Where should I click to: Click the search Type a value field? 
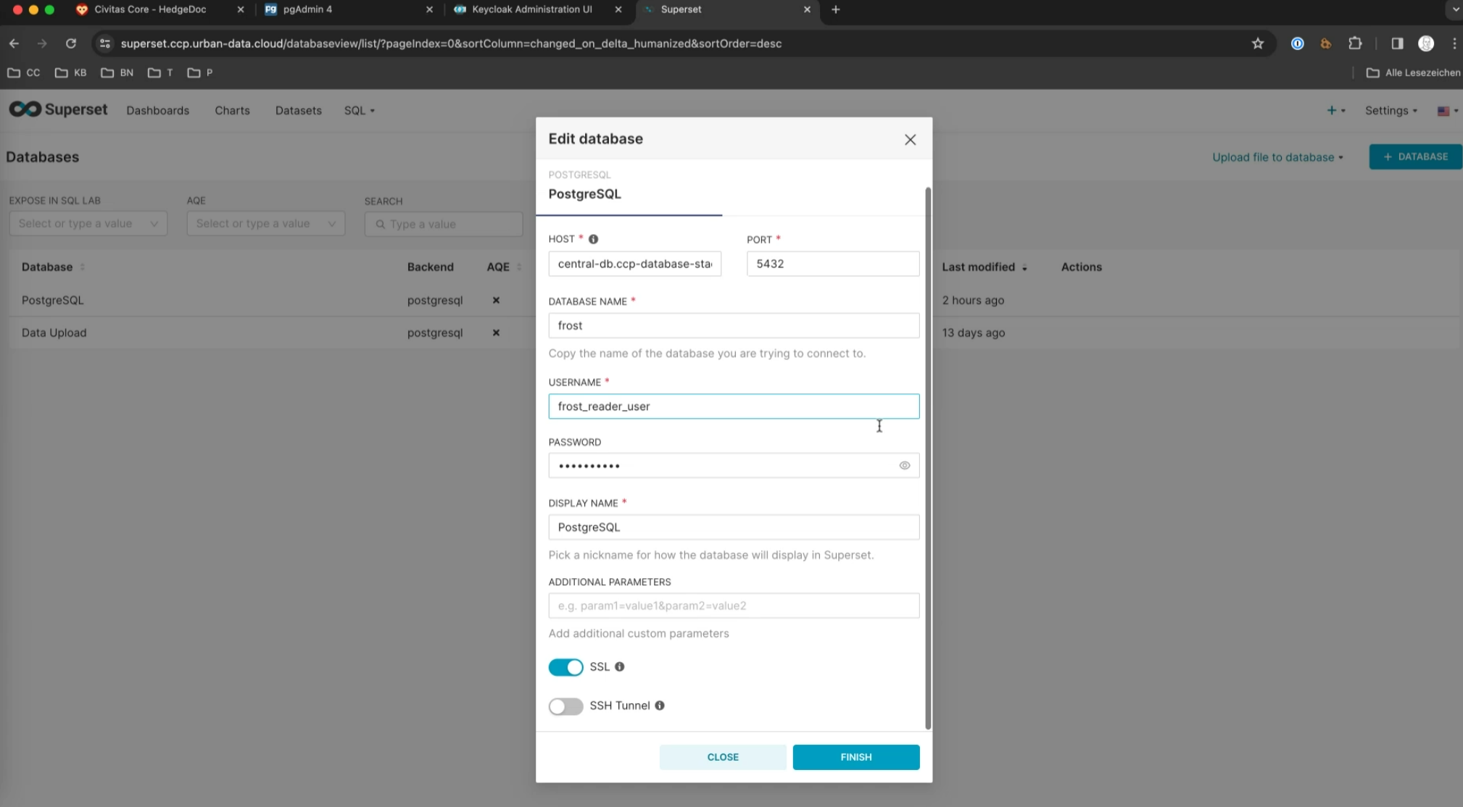(x=443, y=224)
